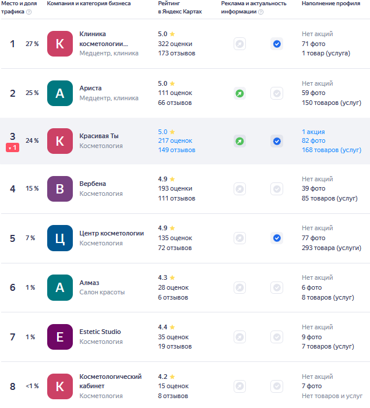Click the red "К" logo of Красивая Ты

(x=60, y=141)
